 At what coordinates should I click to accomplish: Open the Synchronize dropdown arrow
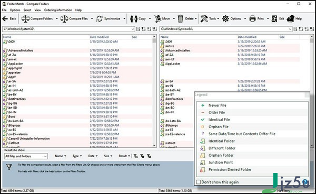124,19
